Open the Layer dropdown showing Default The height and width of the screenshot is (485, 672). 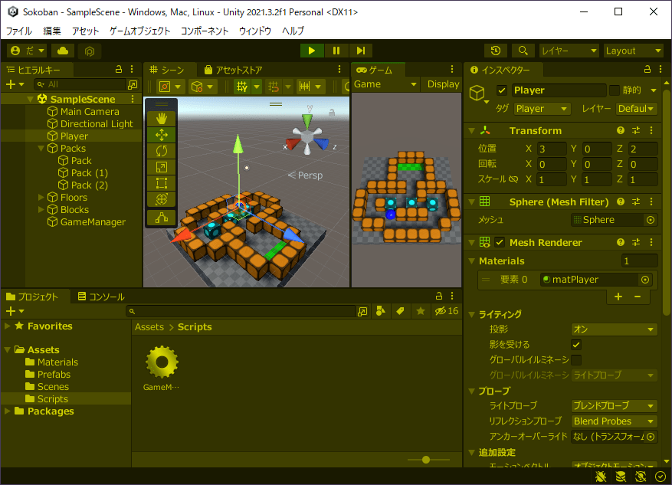[x=636, y=109]
